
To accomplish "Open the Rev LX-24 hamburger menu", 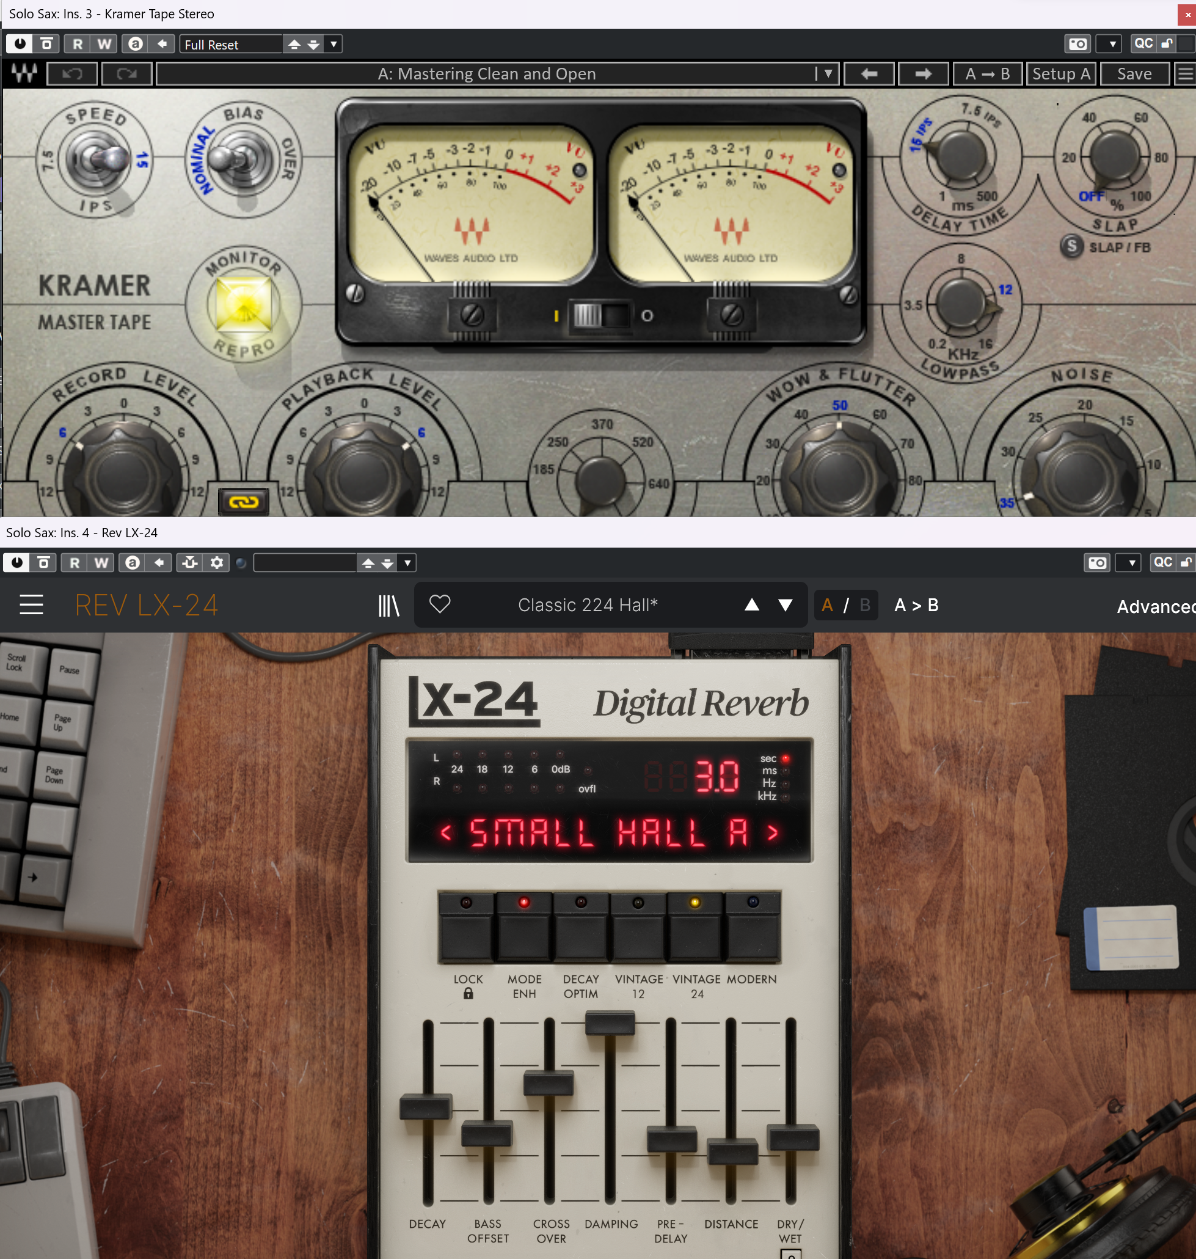I will 31,604.
